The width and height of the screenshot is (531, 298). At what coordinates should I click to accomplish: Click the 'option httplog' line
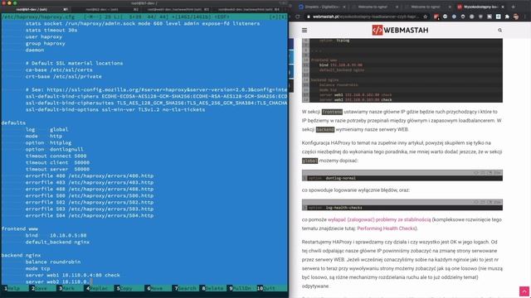tap(48, 142)
